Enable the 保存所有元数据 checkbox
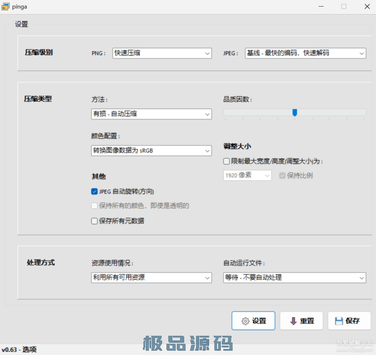 click(94, 221)
